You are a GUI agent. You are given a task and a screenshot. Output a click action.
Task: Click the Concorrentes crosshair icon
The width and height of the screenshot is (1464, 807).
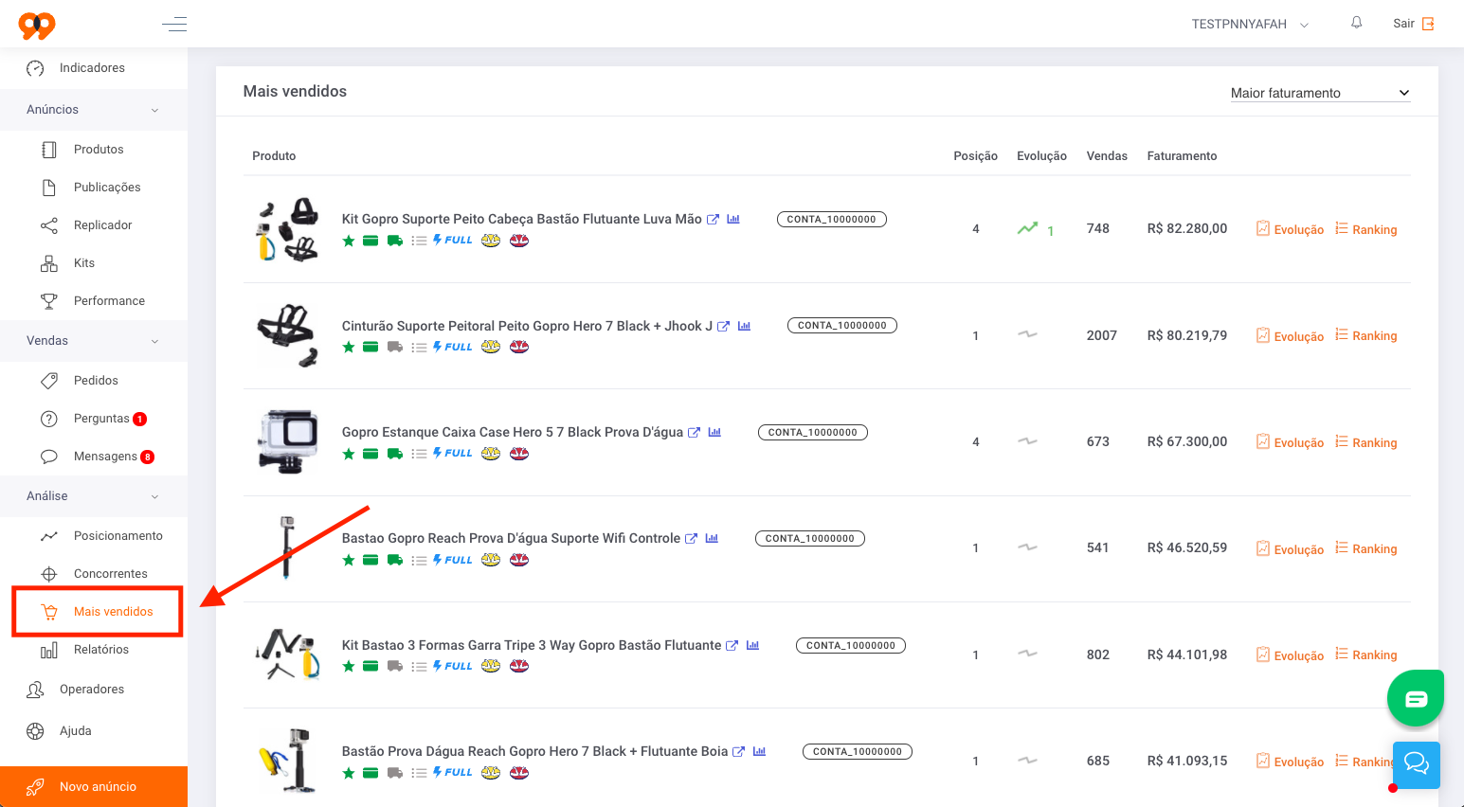coord(49,574)
